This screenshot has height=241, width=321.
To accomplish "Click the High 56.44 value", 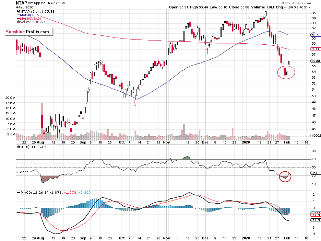I will [x=199, y=7].
